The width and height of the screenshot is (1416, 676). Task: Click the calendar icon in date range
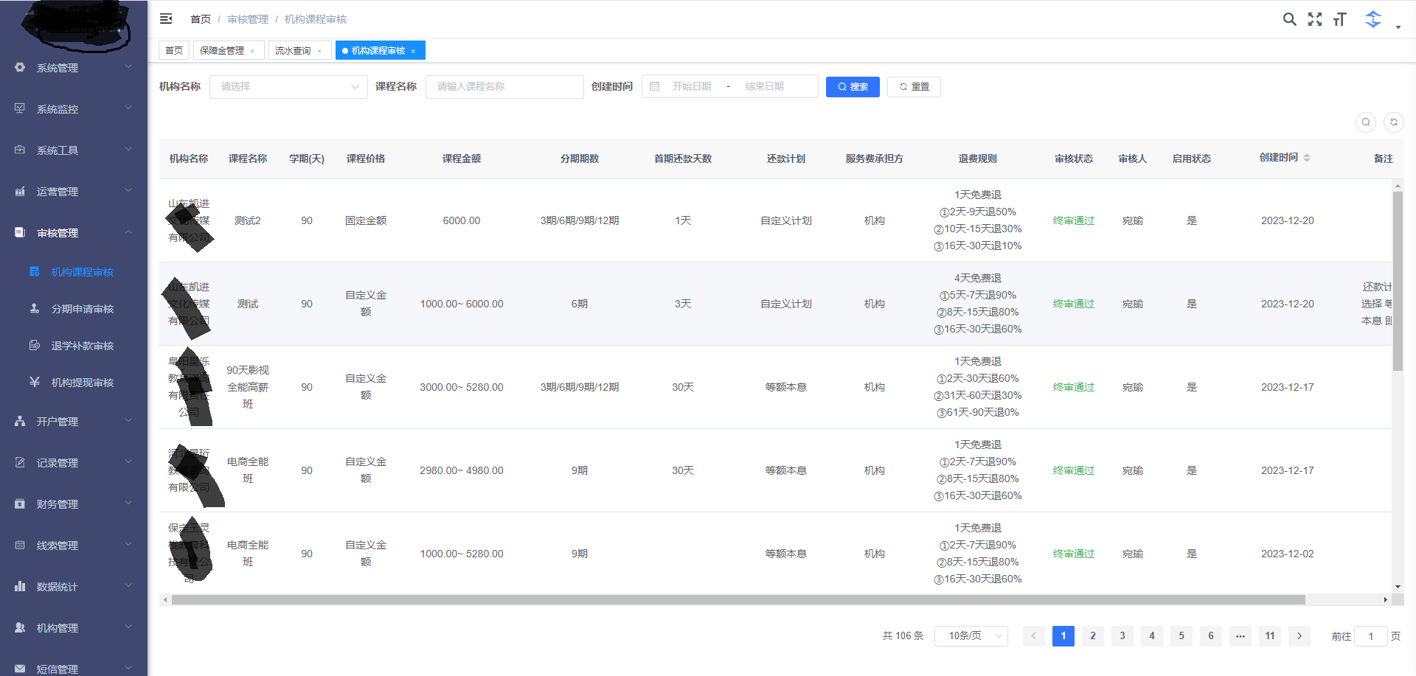pos(654,86)
